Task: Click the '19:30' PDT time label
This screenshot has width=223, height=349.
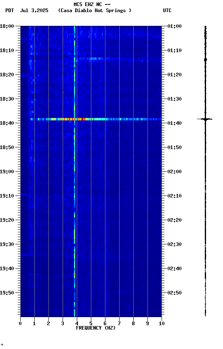Action: (7, 244)
